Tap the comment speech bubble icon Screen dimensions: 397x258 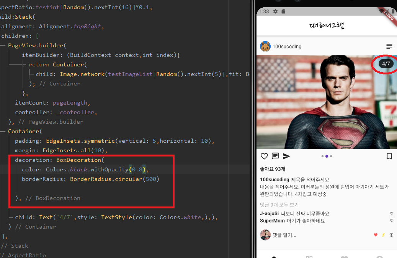coord(275,156)
